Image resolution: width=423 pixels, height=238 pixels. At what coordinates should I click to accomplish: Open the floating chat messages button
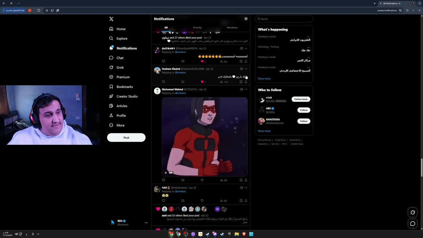click(413, 224)
